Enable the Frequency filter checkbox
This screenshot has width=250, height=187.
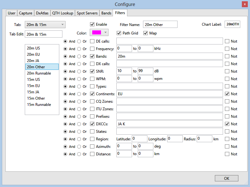point(92,49)
